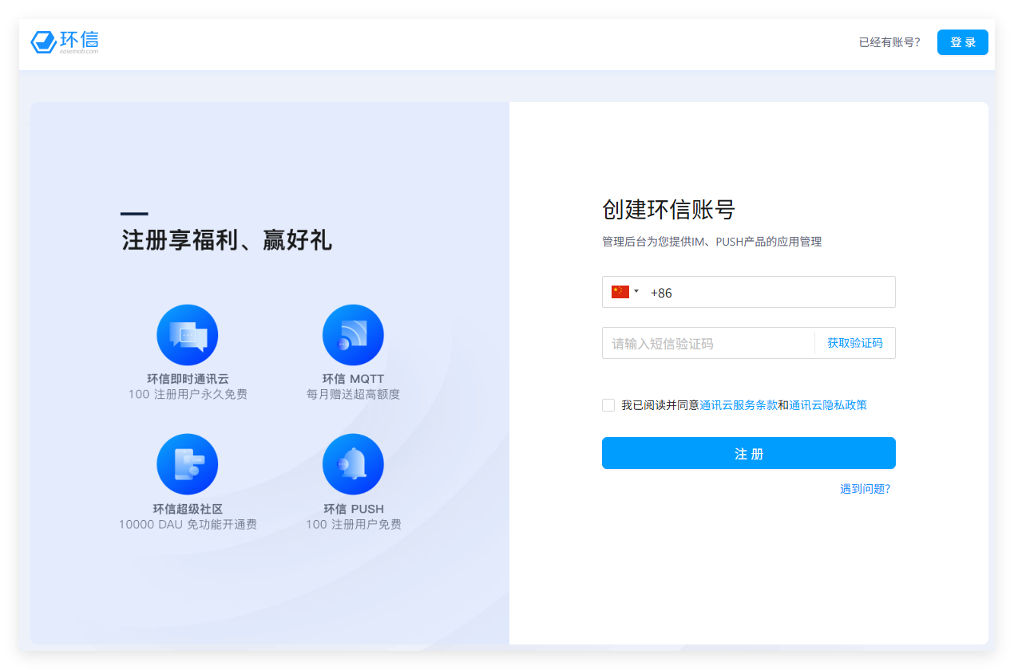This screenshot has width=1014, height=670.
Task: Click the 环信 PUSH product label
Action: (x=353, y=509)
